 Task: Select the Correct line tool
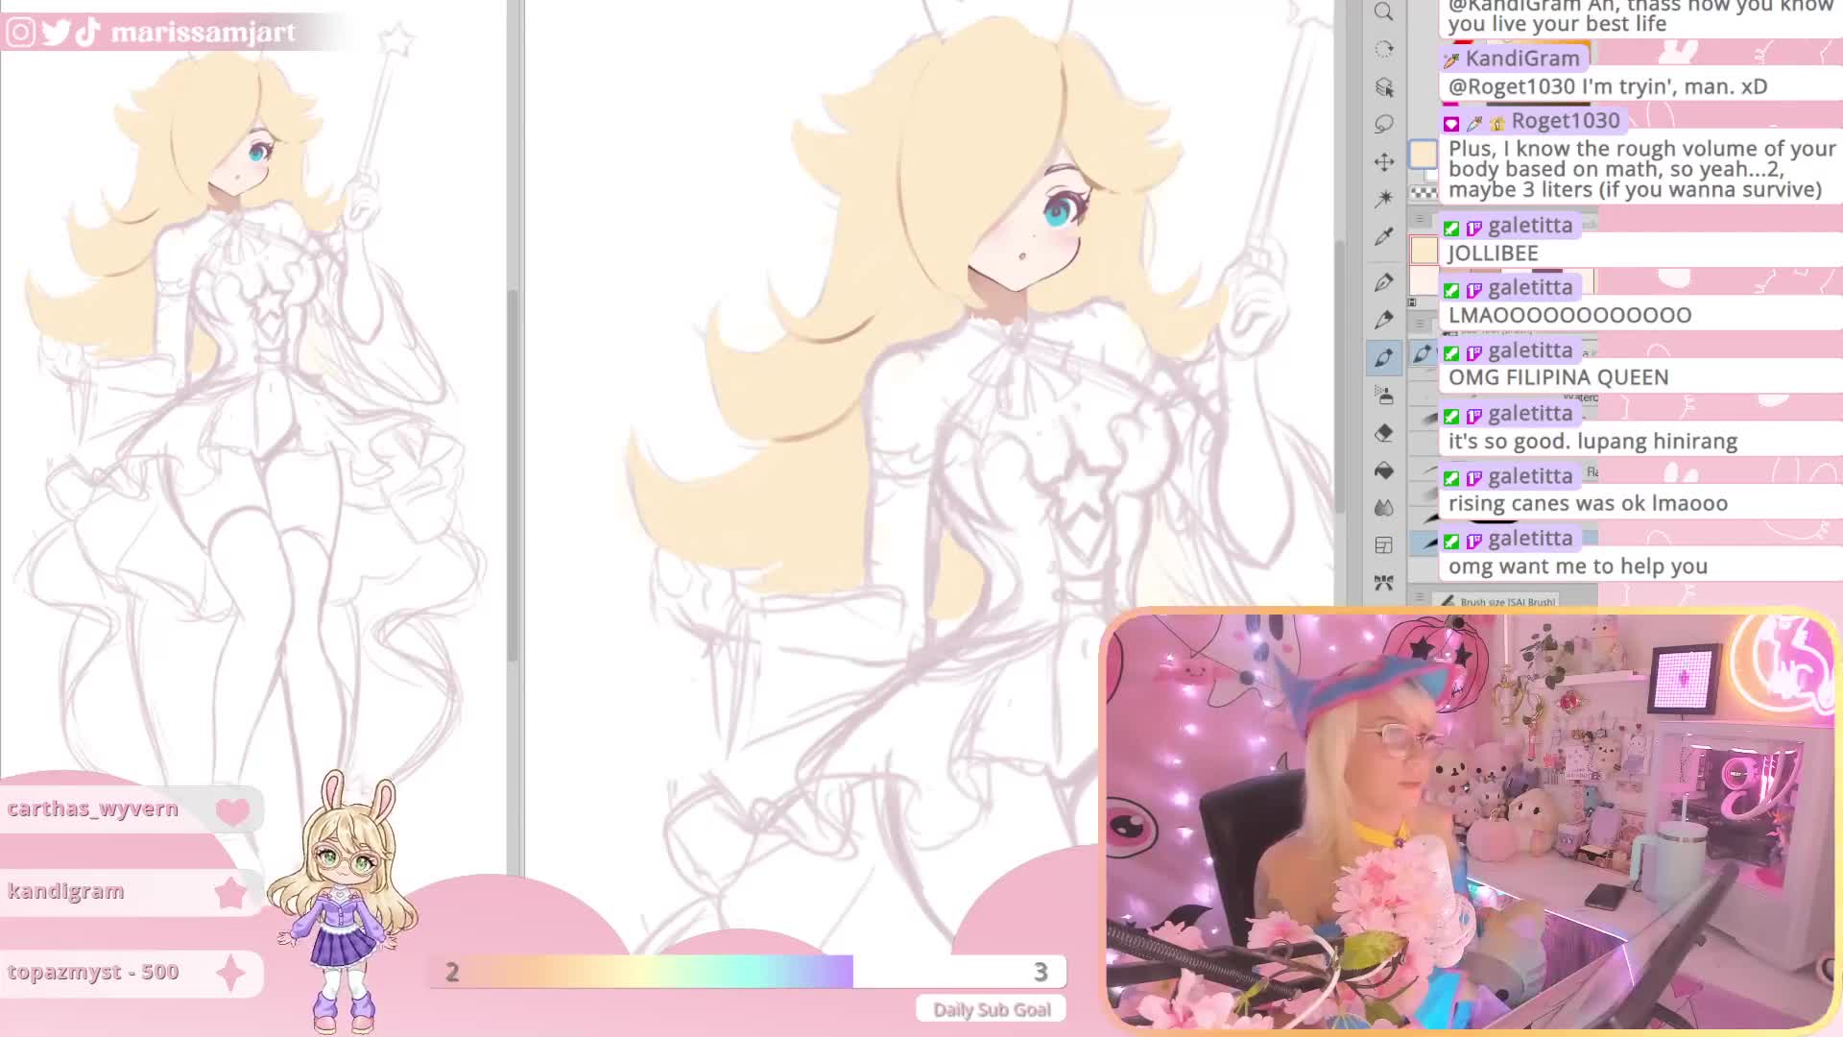[x=1383, y=583]
